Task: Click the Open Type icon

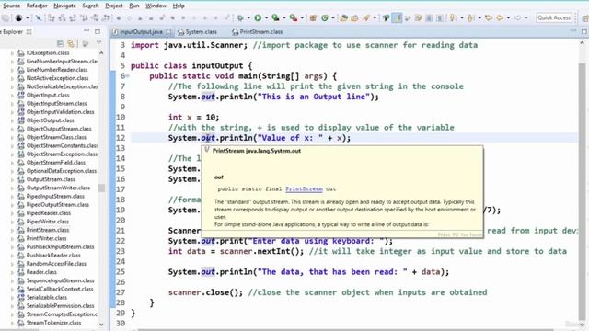Action: click(343, 17)
